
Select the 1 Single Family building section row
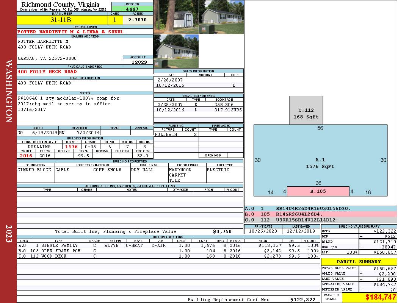(168, 245)
